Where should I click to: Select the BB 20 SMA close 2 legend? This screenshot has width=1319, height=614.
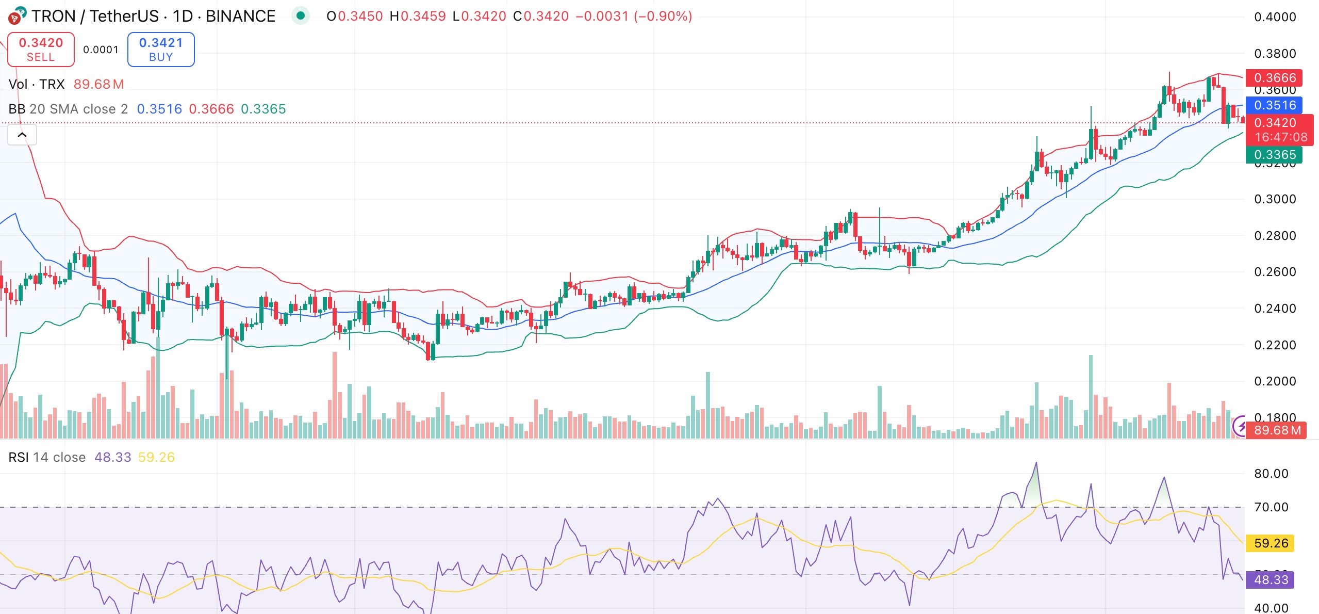pos(68,109)
